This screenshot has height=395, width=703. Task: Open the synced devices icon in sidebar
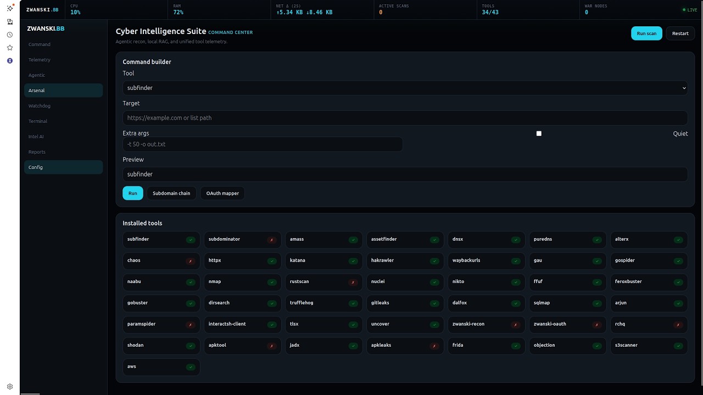tap(10, 22)
